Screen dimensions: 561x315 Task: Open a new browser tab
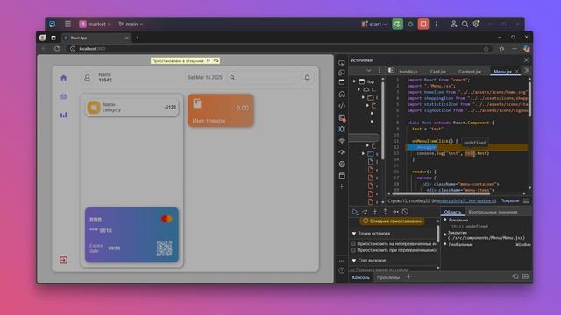tap(138, 38)
